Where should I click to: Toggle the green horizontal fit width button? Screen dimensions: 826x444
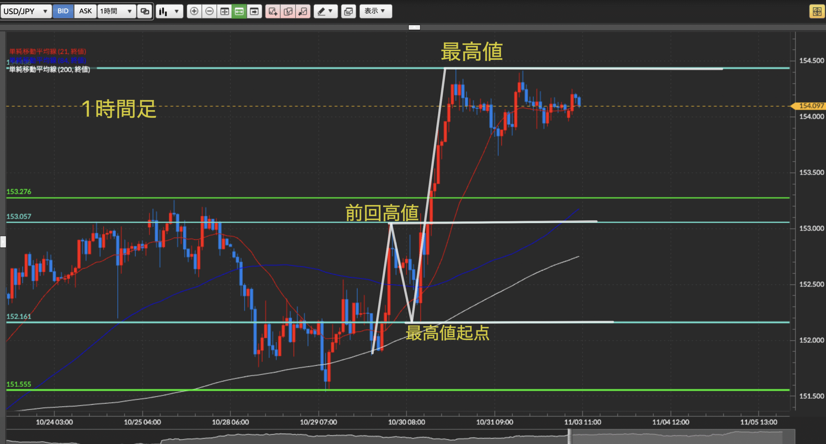click(x=239, y=12)
